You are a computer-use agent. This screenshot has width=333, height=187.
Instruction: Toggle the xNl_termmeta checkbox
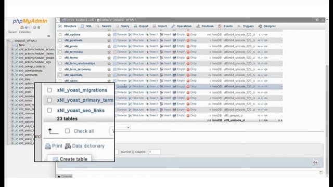[60, 52]
